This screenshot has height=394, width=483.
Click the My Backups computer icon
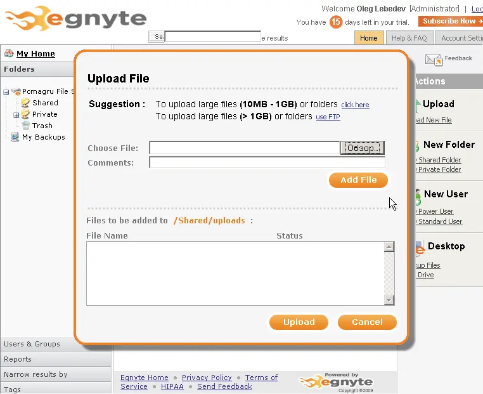point(15,137)
